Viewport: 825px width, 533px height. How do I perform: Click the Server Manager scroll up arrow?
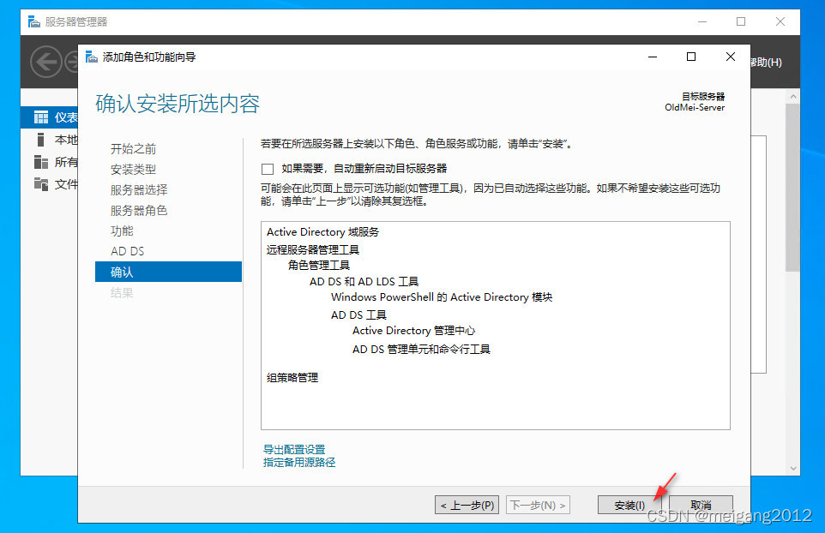793,97
